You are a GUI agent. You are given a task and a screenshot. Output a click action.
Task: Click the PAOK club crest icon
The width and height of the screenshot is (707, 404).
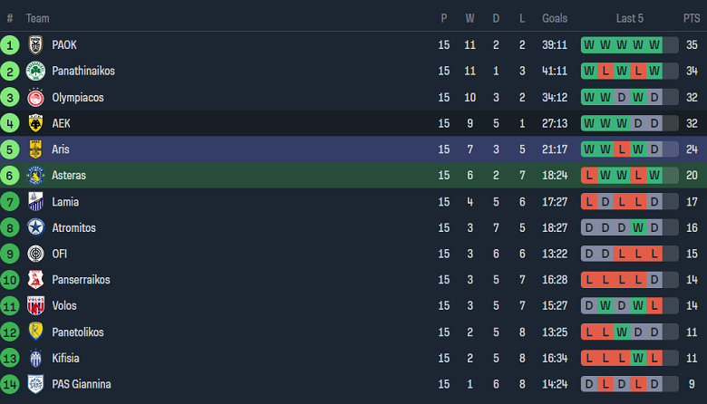click(x=36, y=44)
